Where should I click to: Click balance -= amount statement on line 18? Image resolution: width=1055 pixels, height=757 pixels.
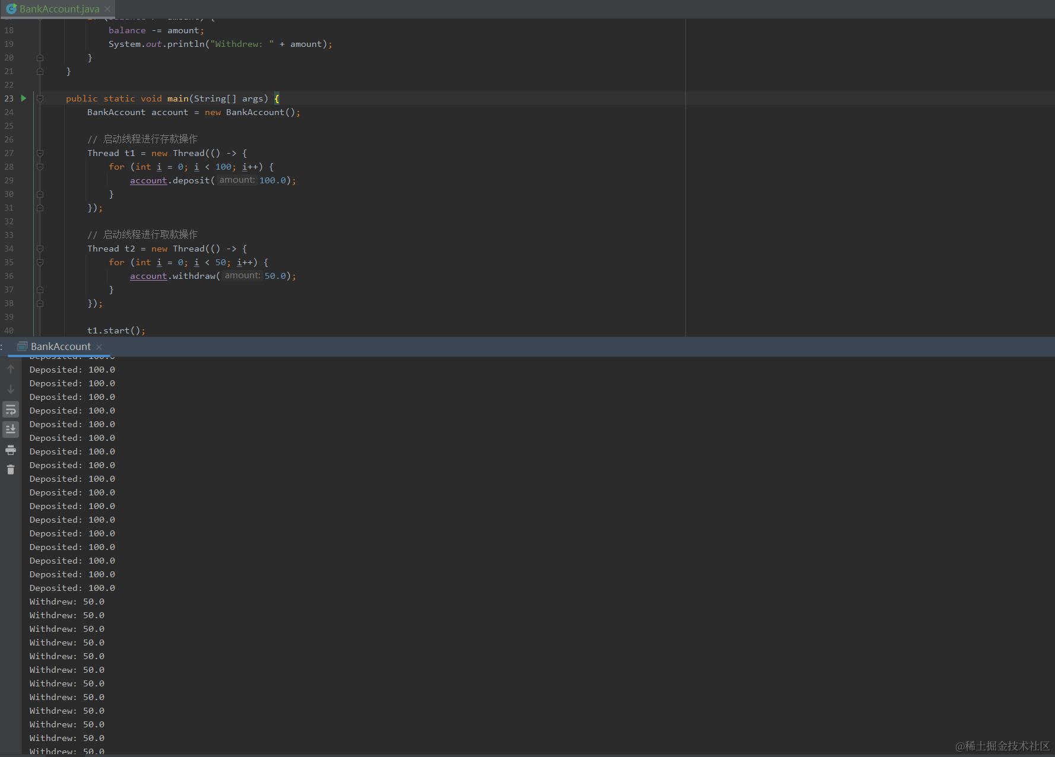(156, 30)
